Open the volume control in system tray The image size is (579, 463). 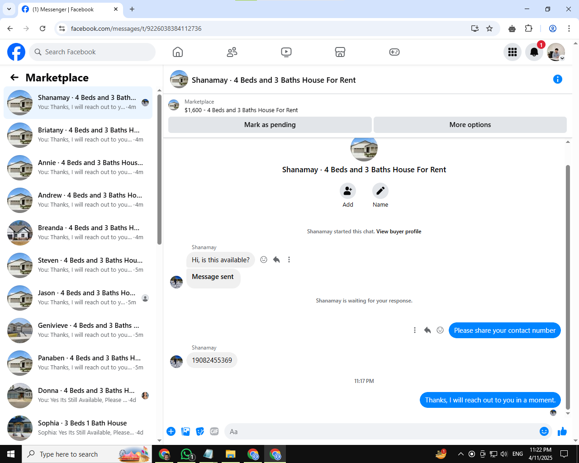click(x=504, y=454)
